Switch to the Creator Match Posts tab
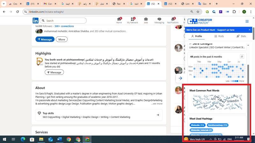 coord(219,36)
